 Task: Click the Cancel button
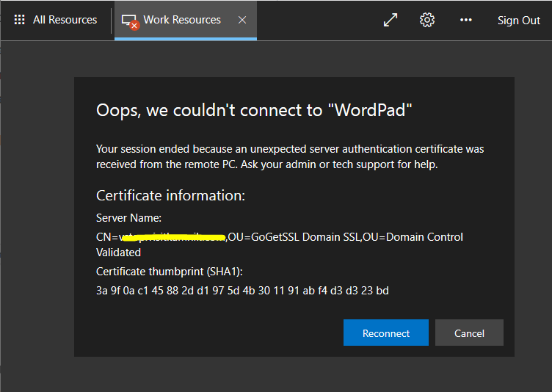pyautogui.click(x=469, y=333)
